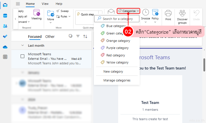
Task: Select New category option
Action: (x=113, y=71)
